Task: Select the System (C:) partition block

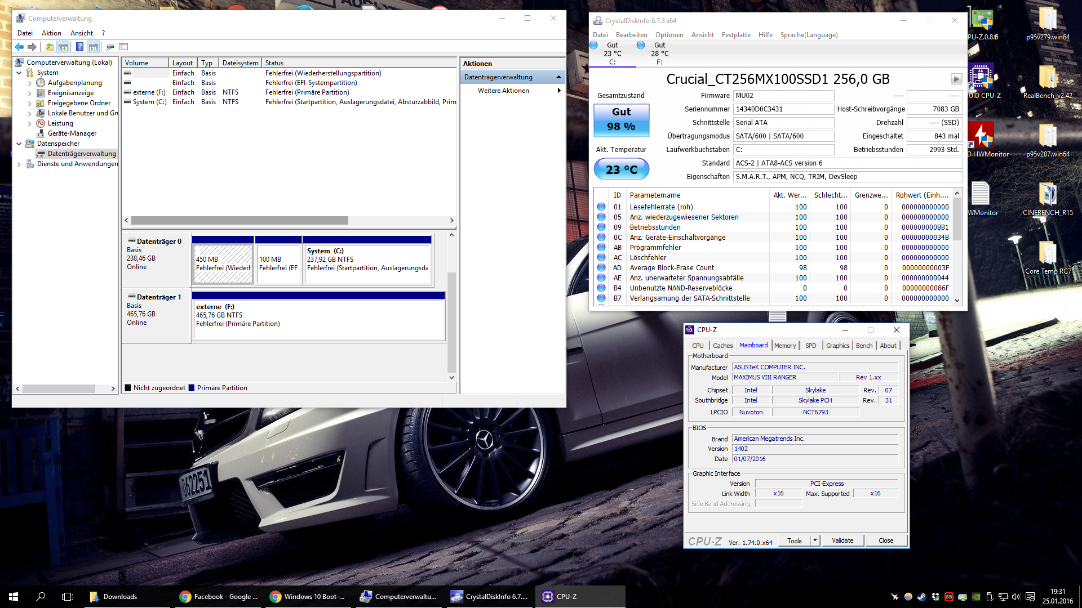Action: point(367,262)
